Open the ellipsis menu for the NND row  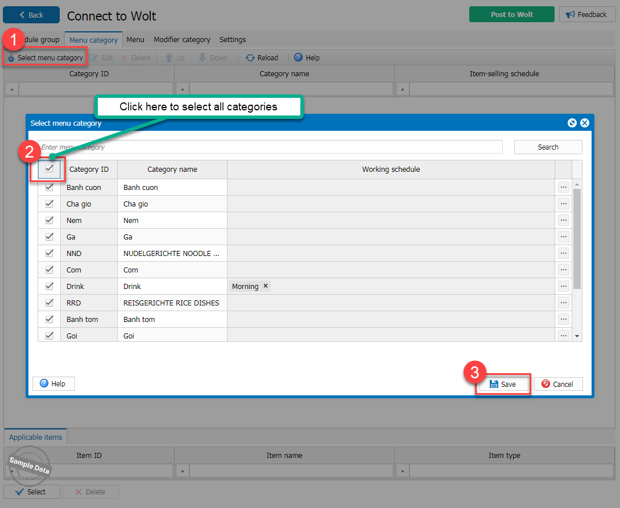(564, 253)
